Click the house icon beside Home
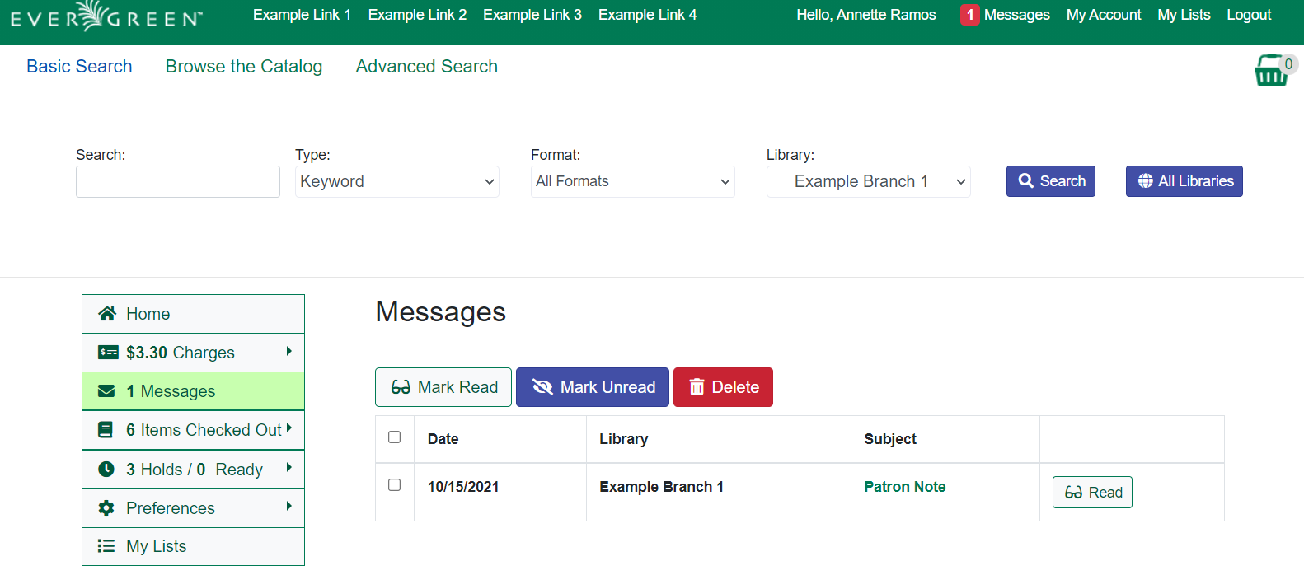 tap(107, 314)
